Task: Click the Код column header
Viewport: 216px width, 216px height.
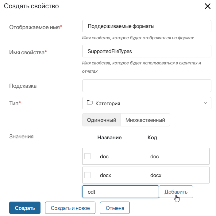Action: point(152,137)
